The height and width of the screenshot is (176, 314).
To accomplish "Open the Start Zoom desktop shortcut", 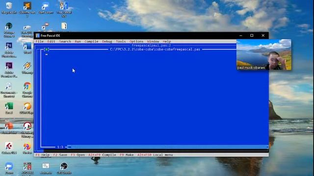I will pos(46,8).
